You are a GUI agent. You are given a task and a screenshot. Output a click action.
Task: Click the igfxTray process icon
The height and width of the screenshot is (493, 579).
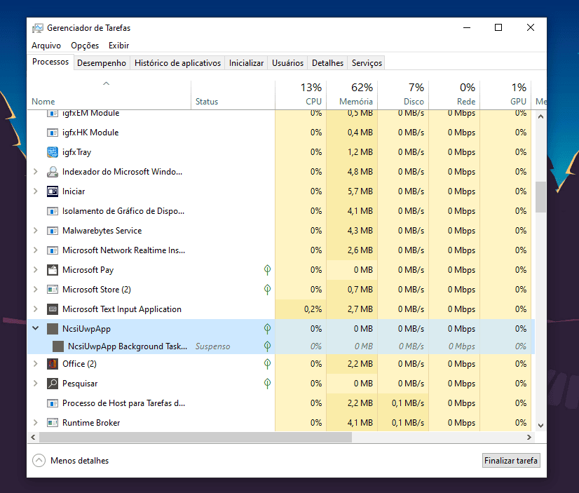click(x=53, y=152)
